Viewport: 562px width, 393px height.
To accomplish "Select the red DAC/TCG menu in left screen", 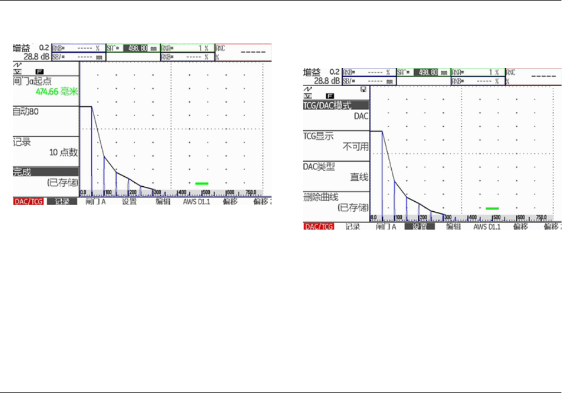I will [28, 202].
